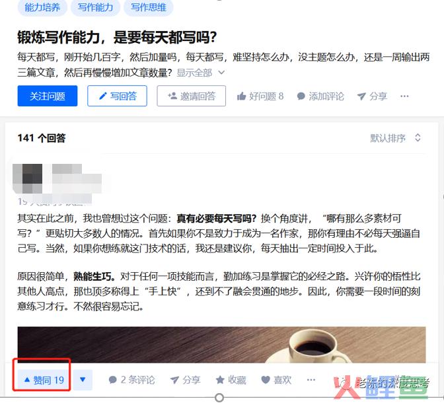
Task: Click the thumbs-up icon next to 好问题 8
Action: (241, 96)
